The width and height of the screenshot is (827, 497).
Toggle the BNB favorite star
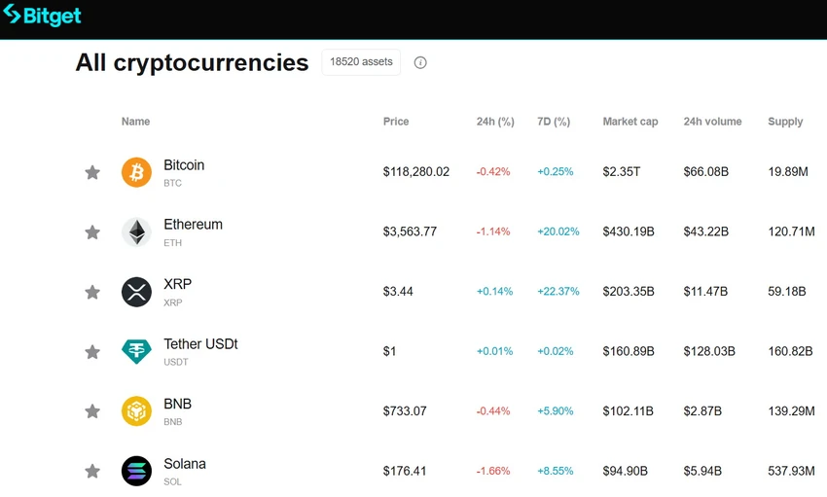coord(92,411)
